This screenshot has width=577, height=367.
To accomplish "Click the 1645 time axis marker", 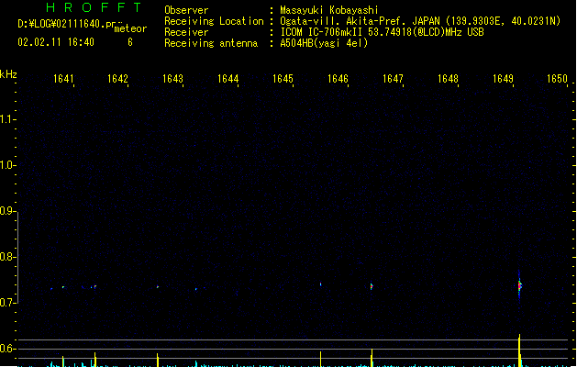I will click(x=283, y=79).
